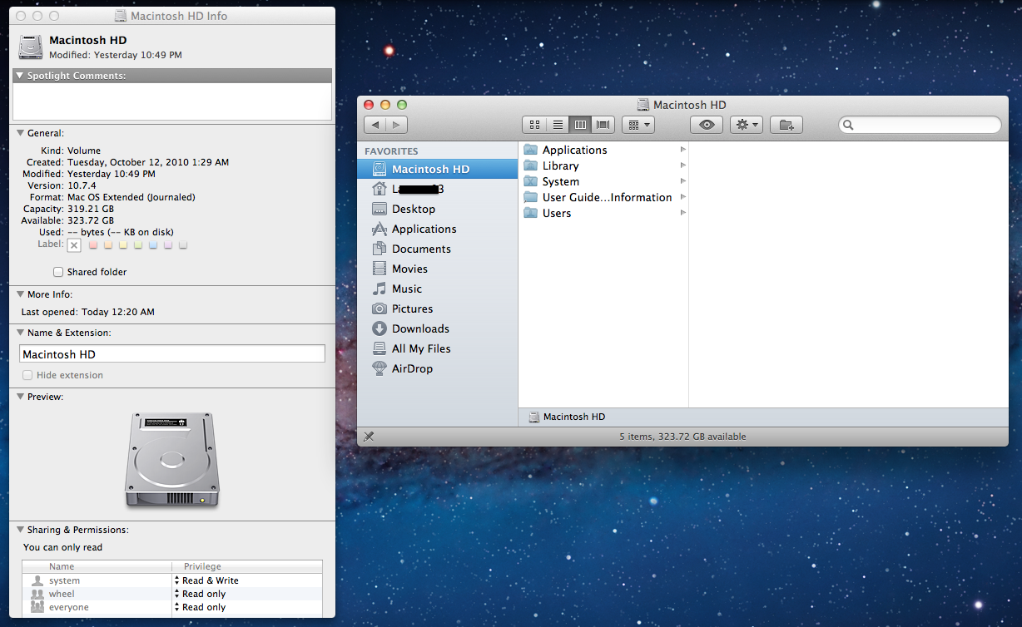Go back with the left arrow button
Screen dimensions: 1022x627
coord(375,125)
